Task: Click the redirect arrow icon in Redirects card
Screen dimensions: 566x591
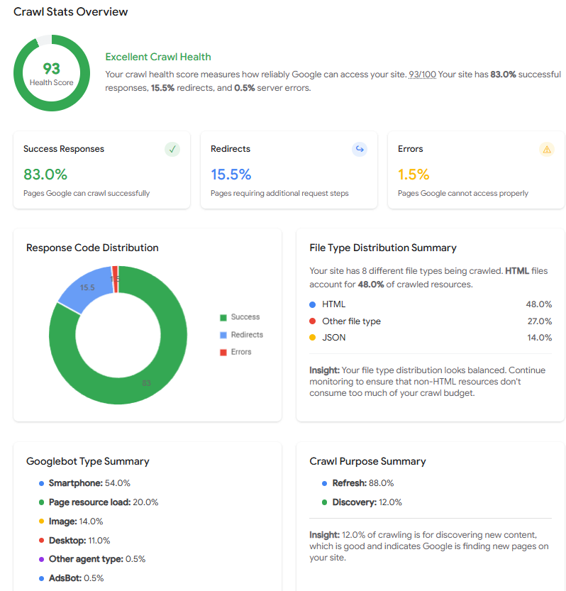Action: [360, 149]
